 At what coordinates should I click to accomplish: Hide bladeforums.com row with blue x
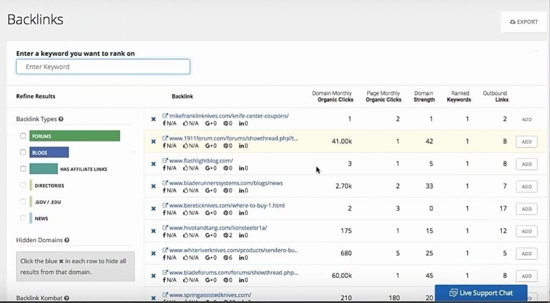coord(153,276)
